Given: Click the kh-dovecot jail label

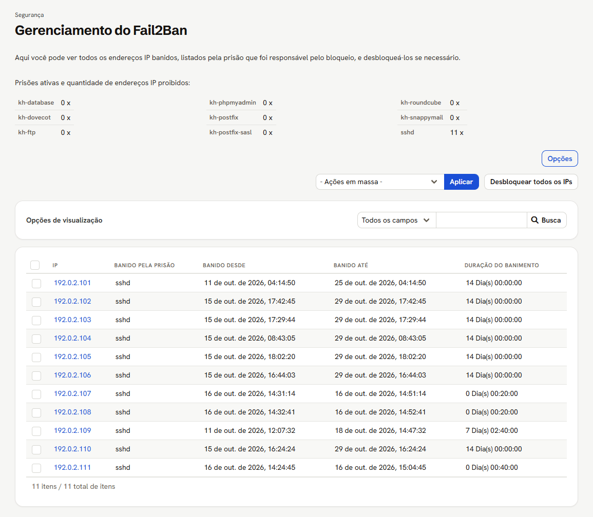Looking at the screenshot, I should click(34, 117).
